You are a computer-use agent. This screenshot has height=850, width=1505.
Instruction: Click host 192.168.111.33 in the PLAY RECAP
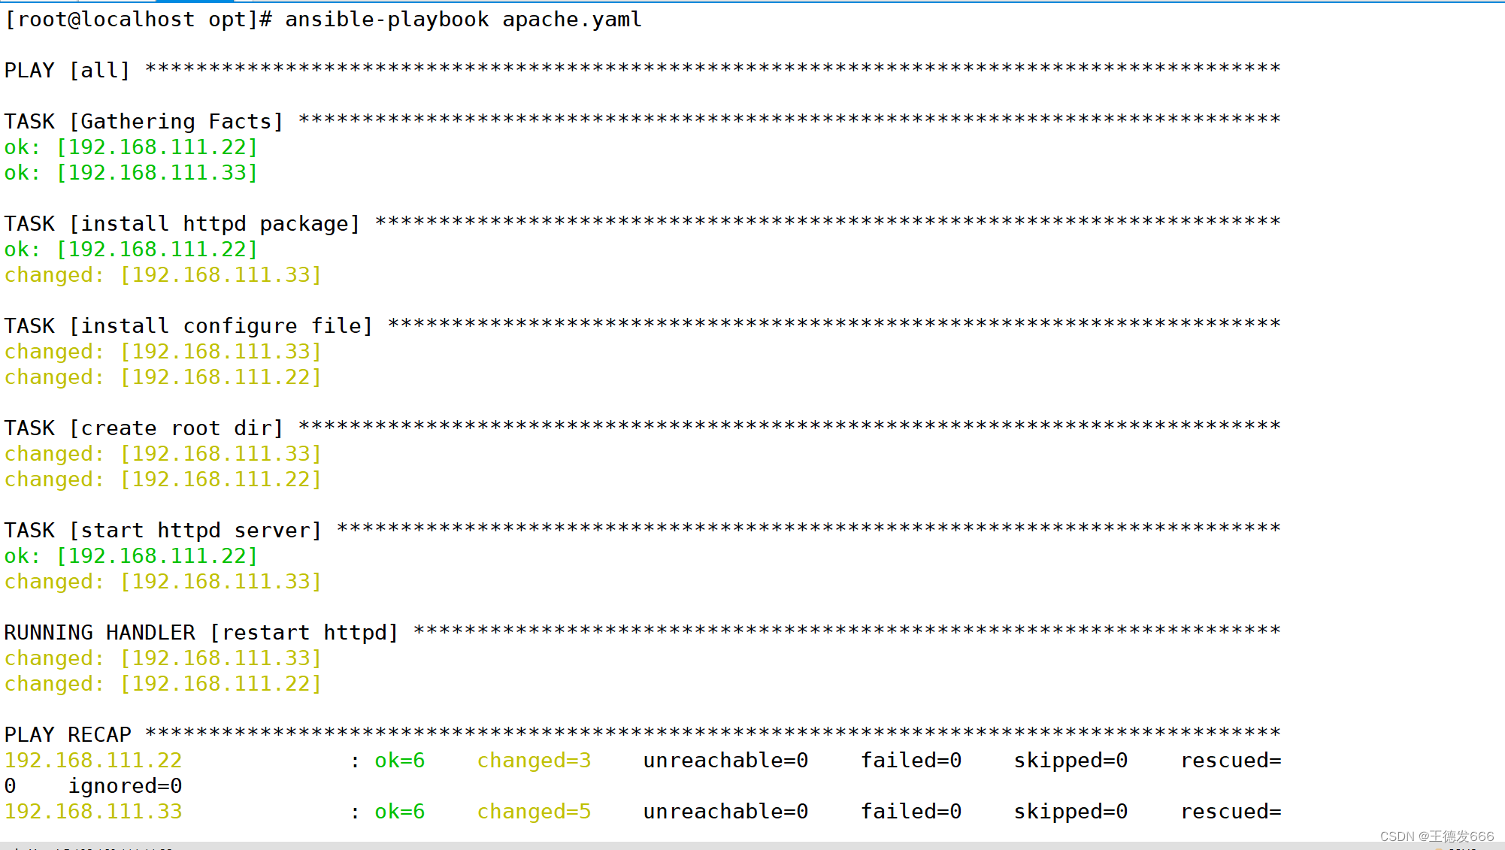point(93,812)
